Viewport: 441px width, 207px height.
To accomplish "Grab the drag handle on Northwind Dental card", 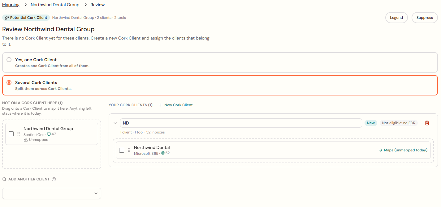I will click(129, 150).
